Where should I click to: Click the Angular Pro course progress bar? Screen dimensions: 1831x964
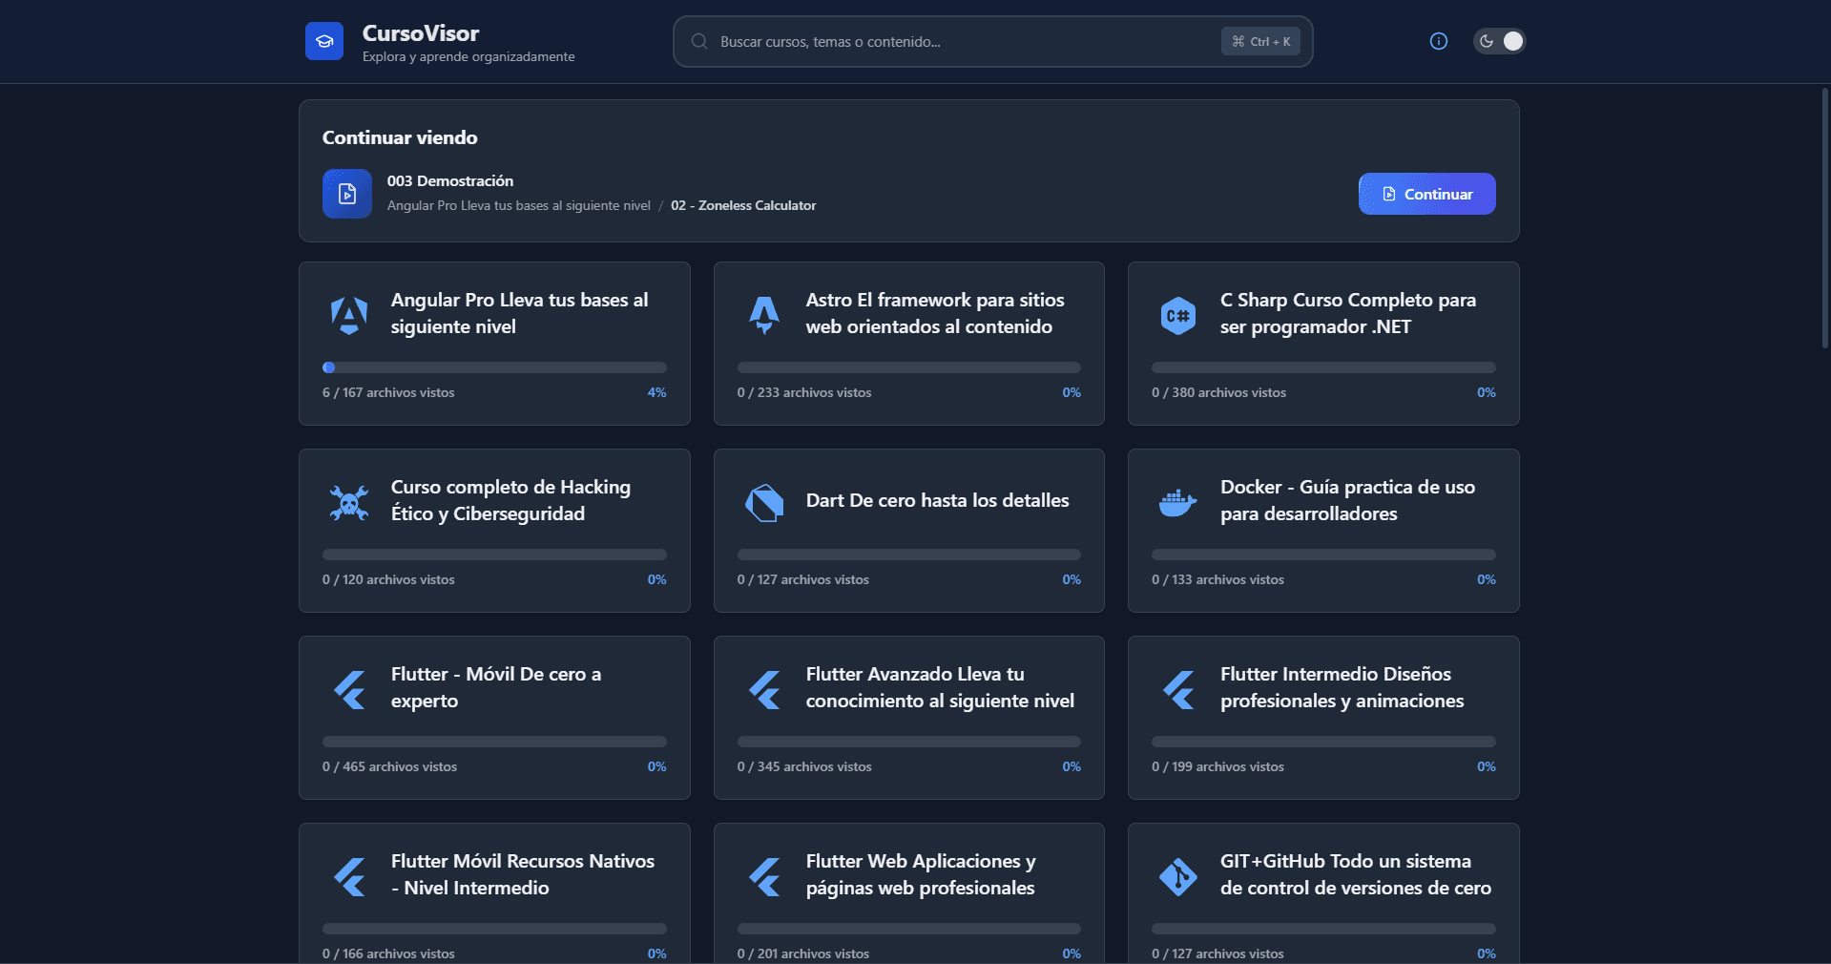point(494,367)
